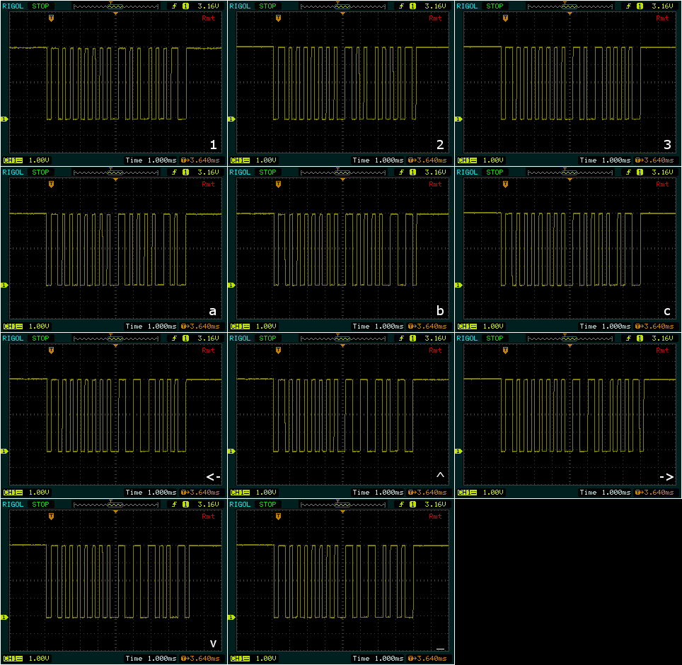
Task: Click the orange trigger T marker in panel v
Action: coord(52,517)
